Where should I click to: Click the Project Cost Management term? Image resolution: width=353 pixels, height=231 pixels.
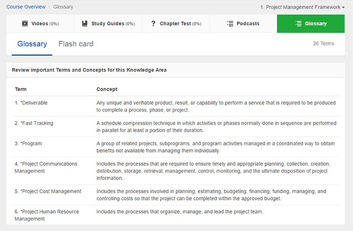pyautogui.click(x=48, y=191)
